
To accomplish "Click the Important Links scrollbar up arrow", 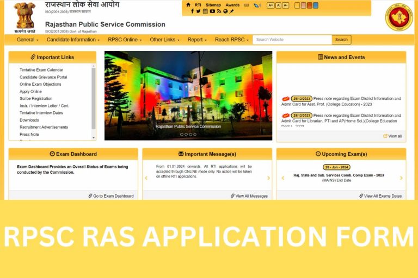I will point(94,66).
